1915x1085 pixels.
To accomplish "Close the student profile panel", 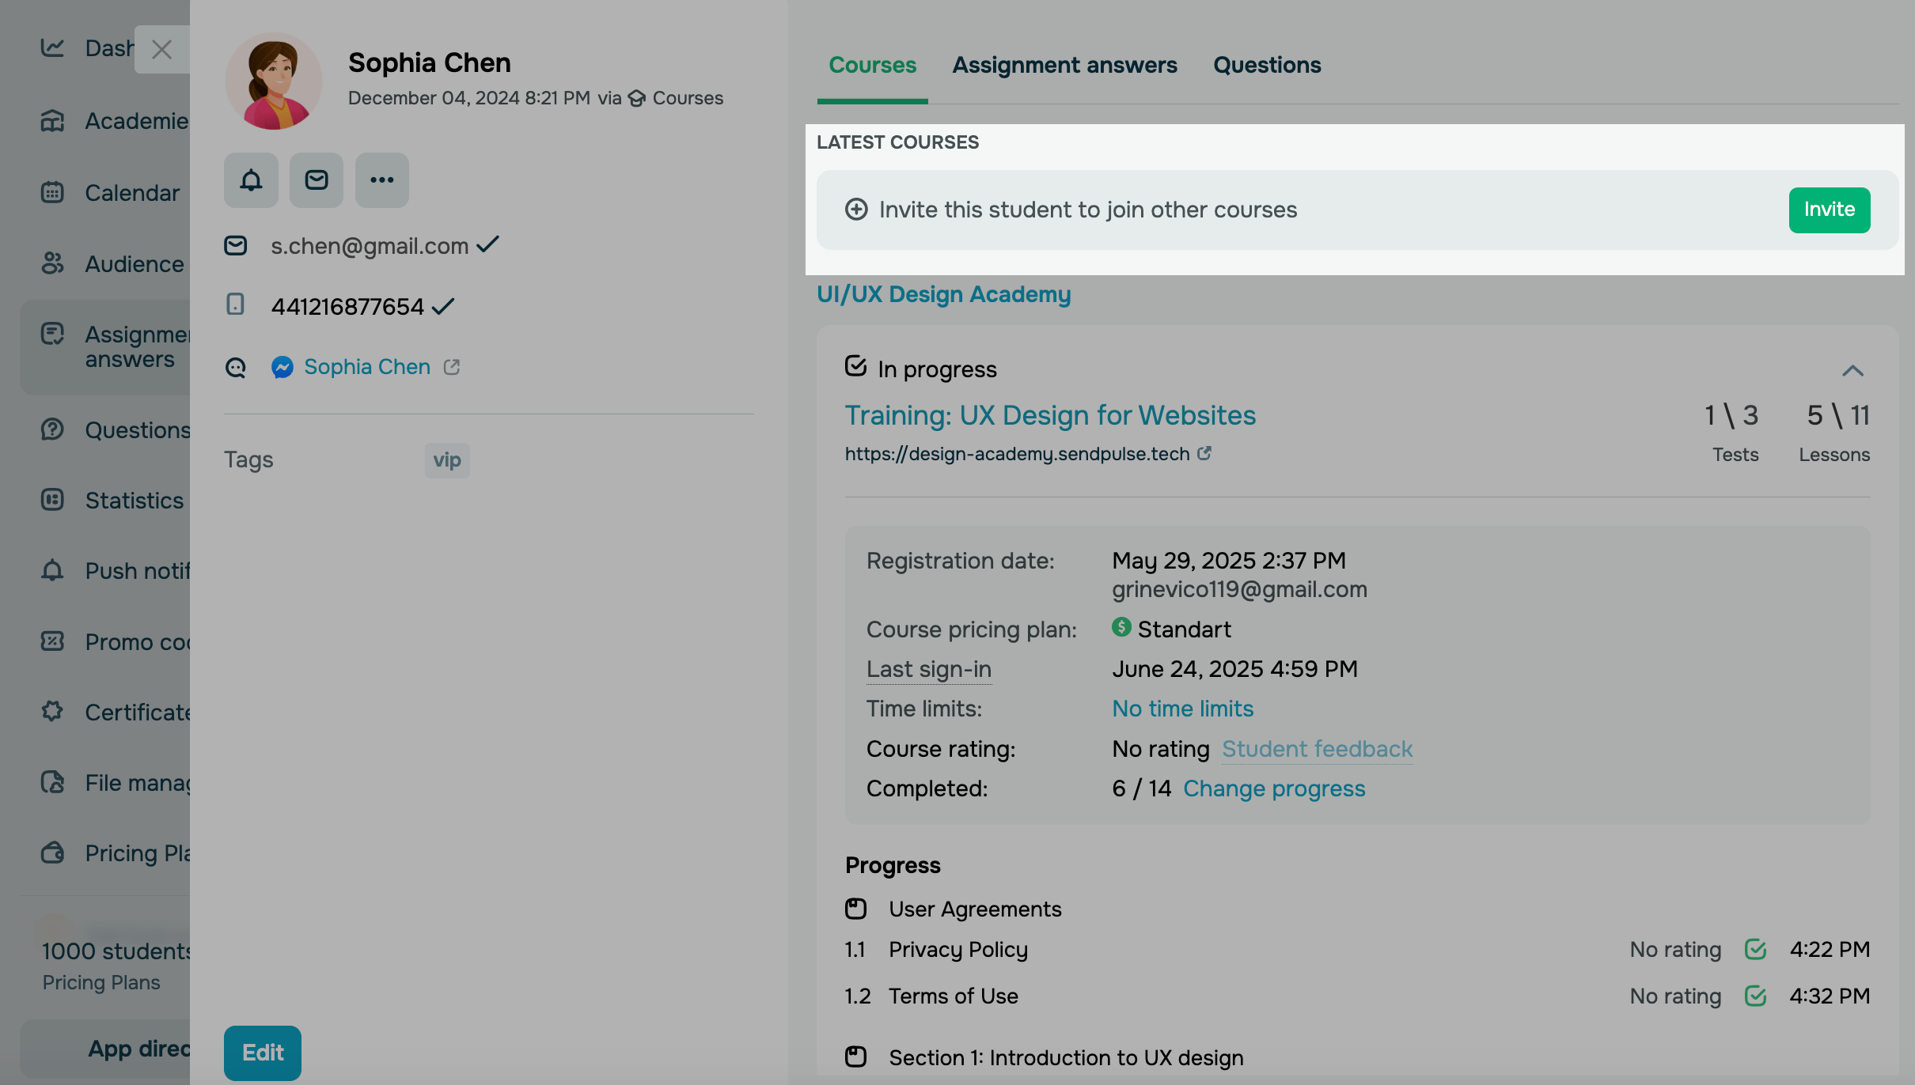I will point(161,50).
